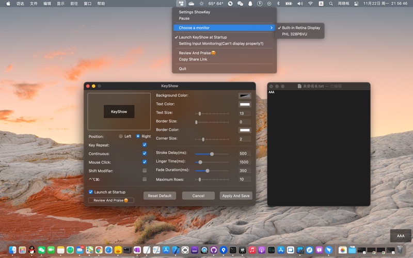Click the WeChat icon in the menu bar

tap(240, 4)
